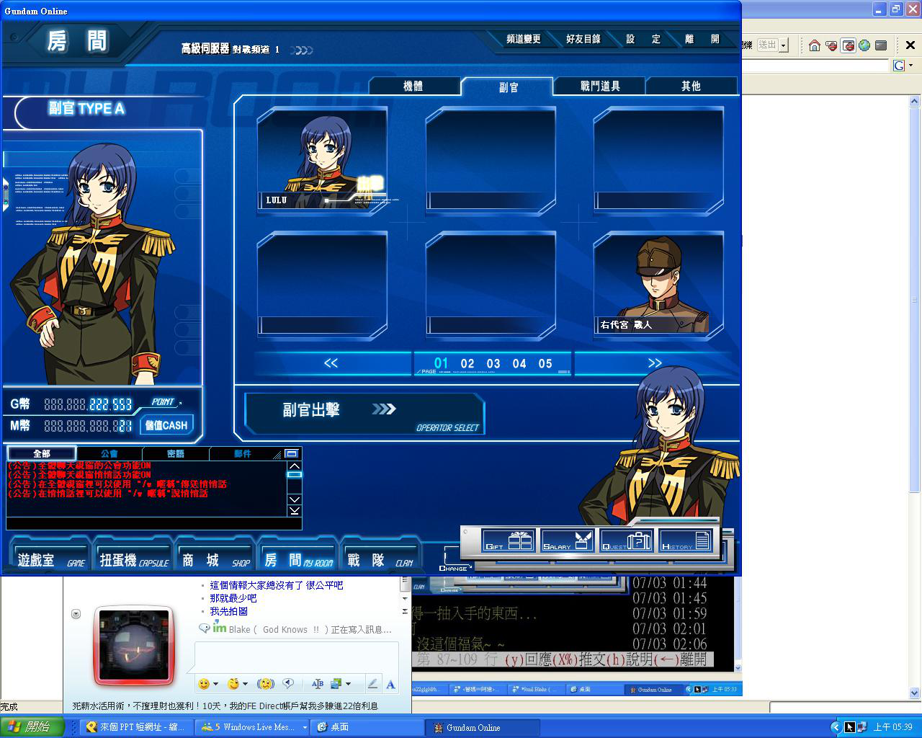The image size is (922, 738).
Task: Switch to the 桌面 taskbar item
Action: point(367,727)
